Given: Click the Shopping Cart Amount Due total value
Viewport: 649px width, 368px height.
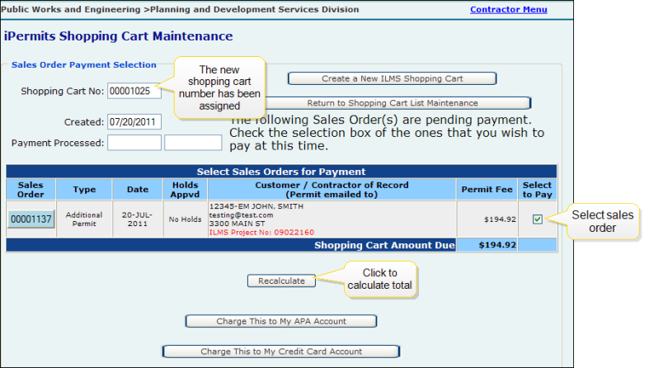Looking at the screenshot, I should point(487,245).
